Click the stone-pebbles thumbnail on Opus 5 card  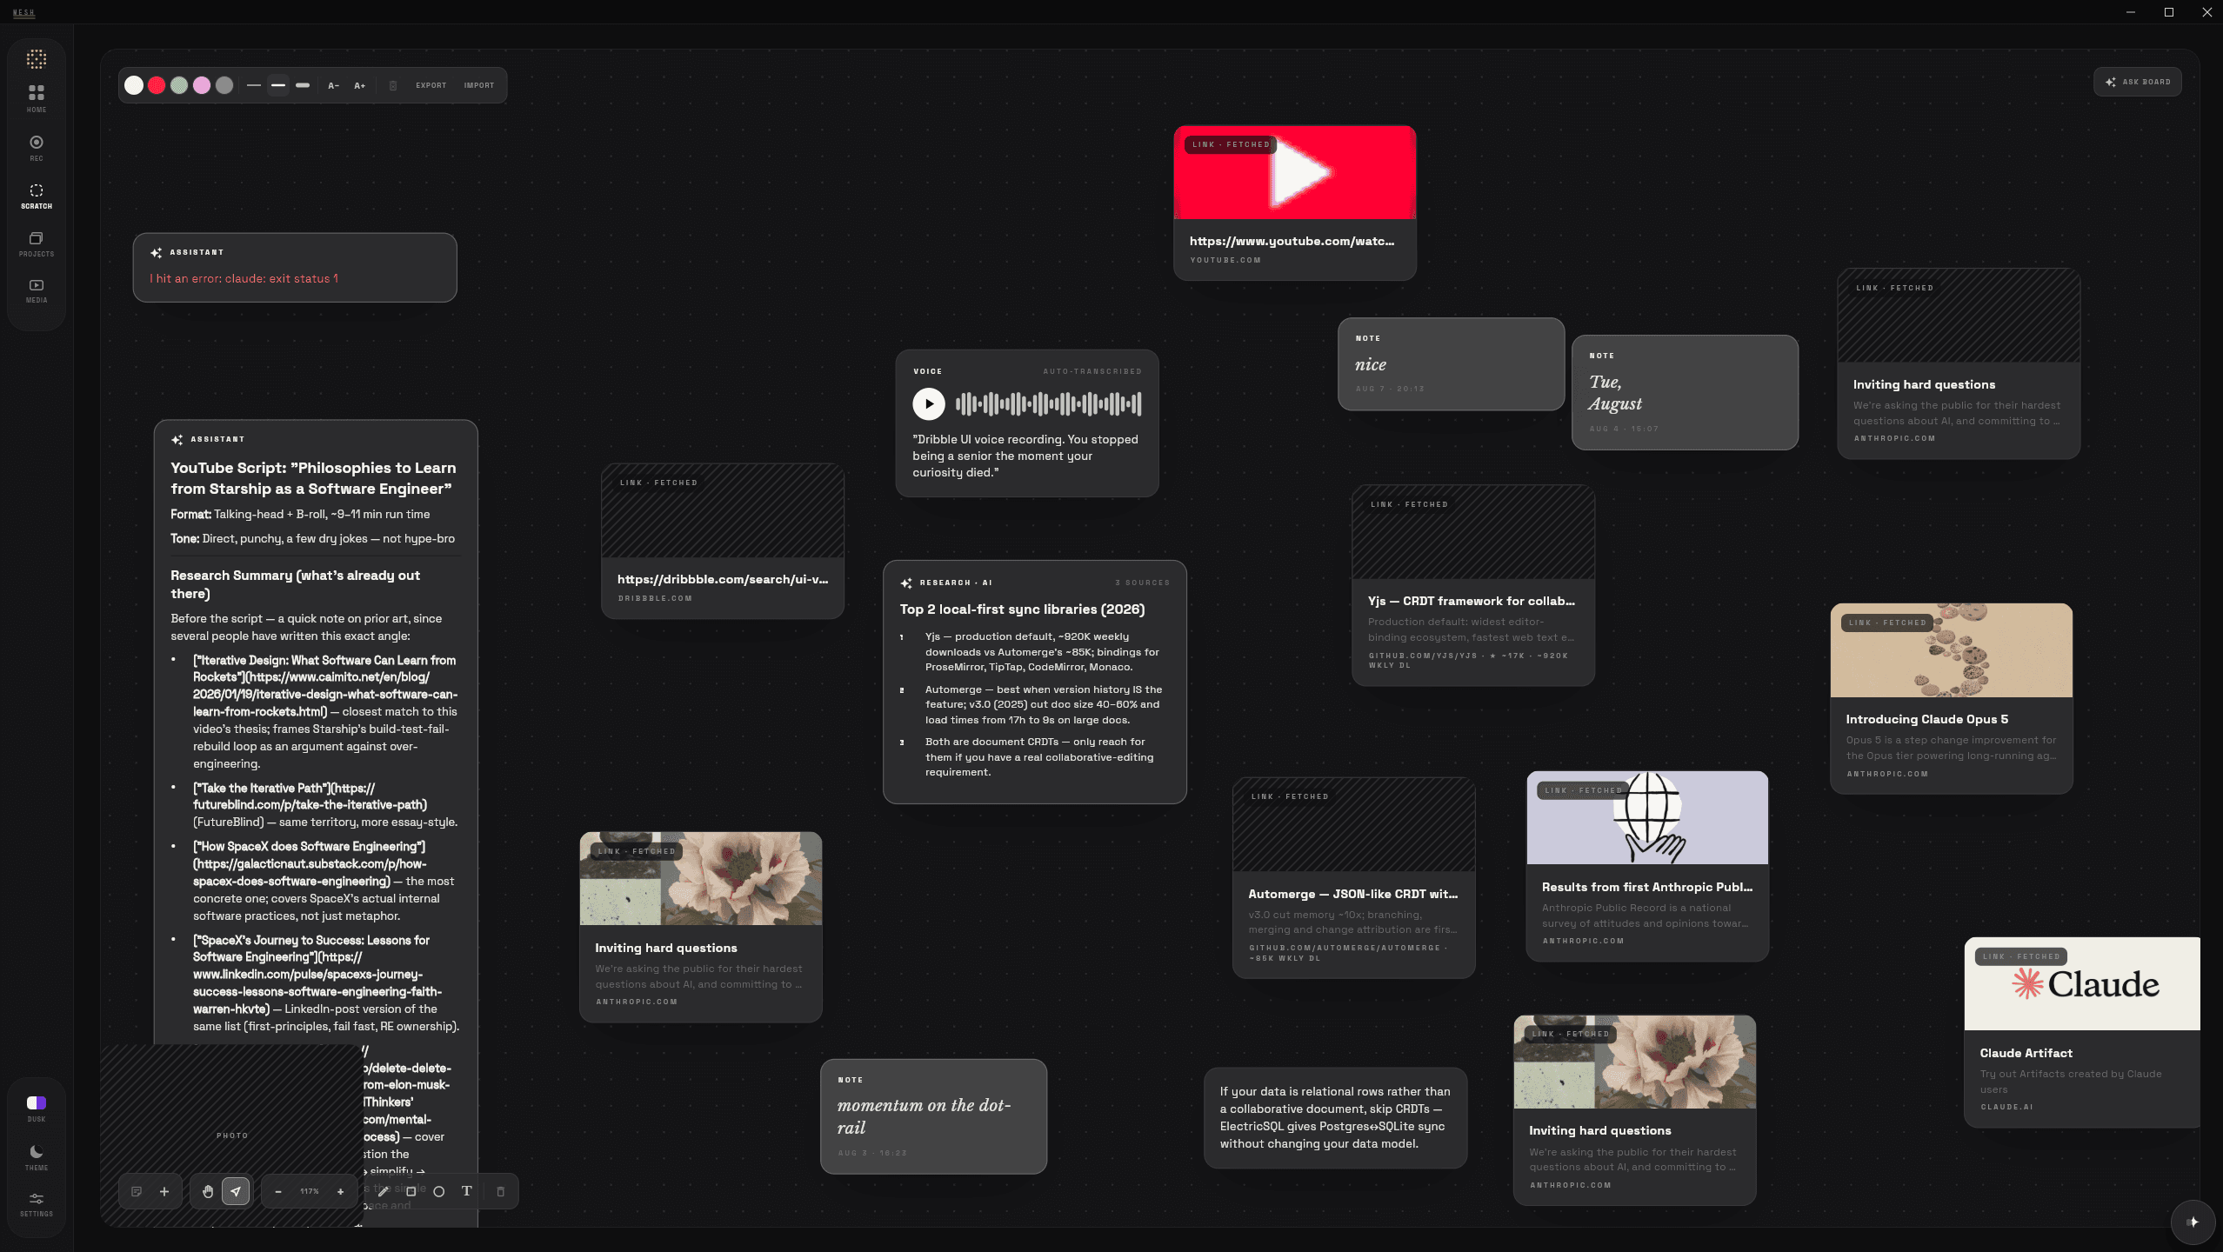tap(1952, 650)
